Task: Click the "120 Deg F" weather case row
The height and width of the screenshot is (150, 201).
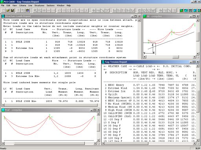Action: [150, 138]
